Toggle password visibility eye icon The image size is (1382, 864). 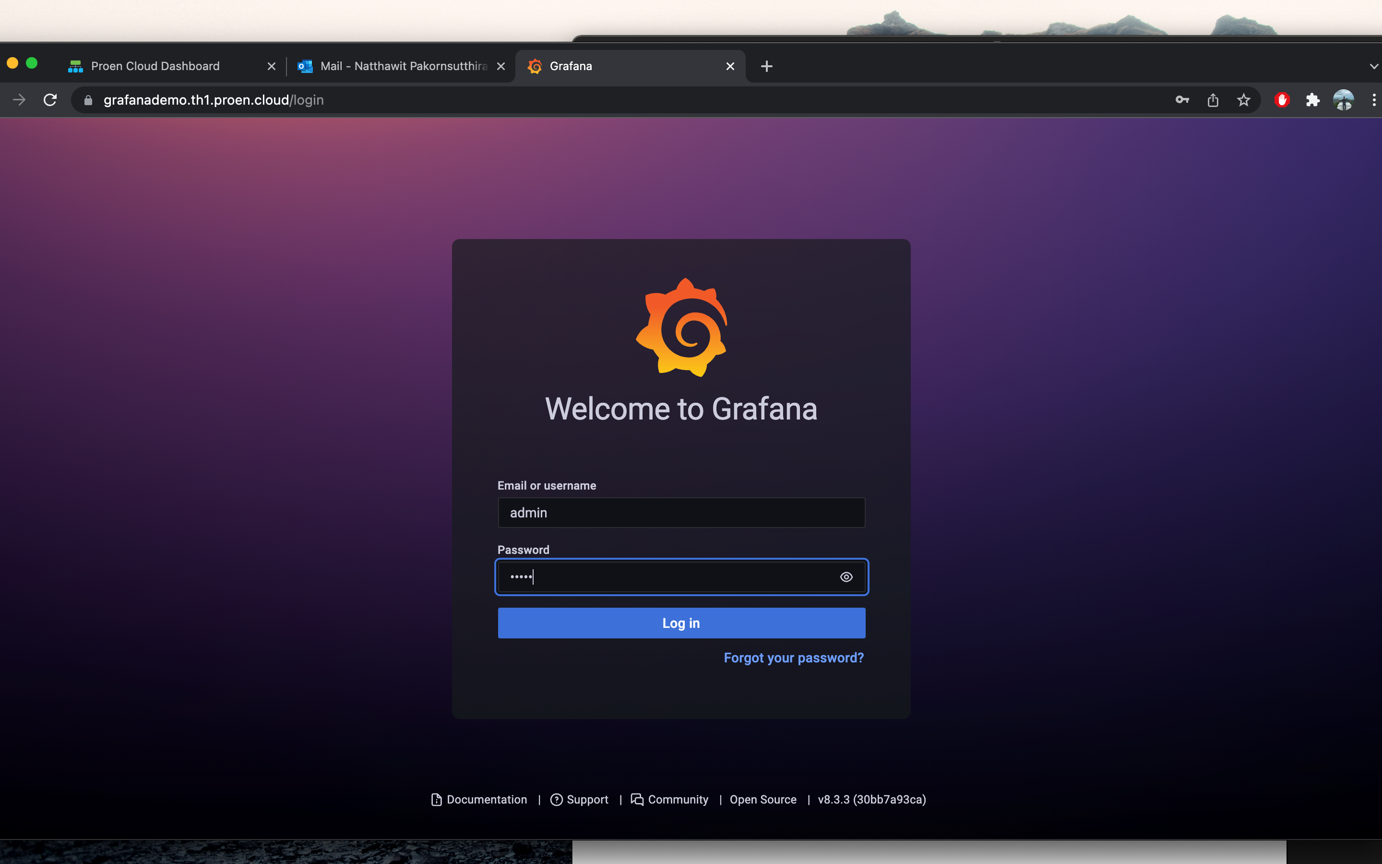[x=846, y=577]
